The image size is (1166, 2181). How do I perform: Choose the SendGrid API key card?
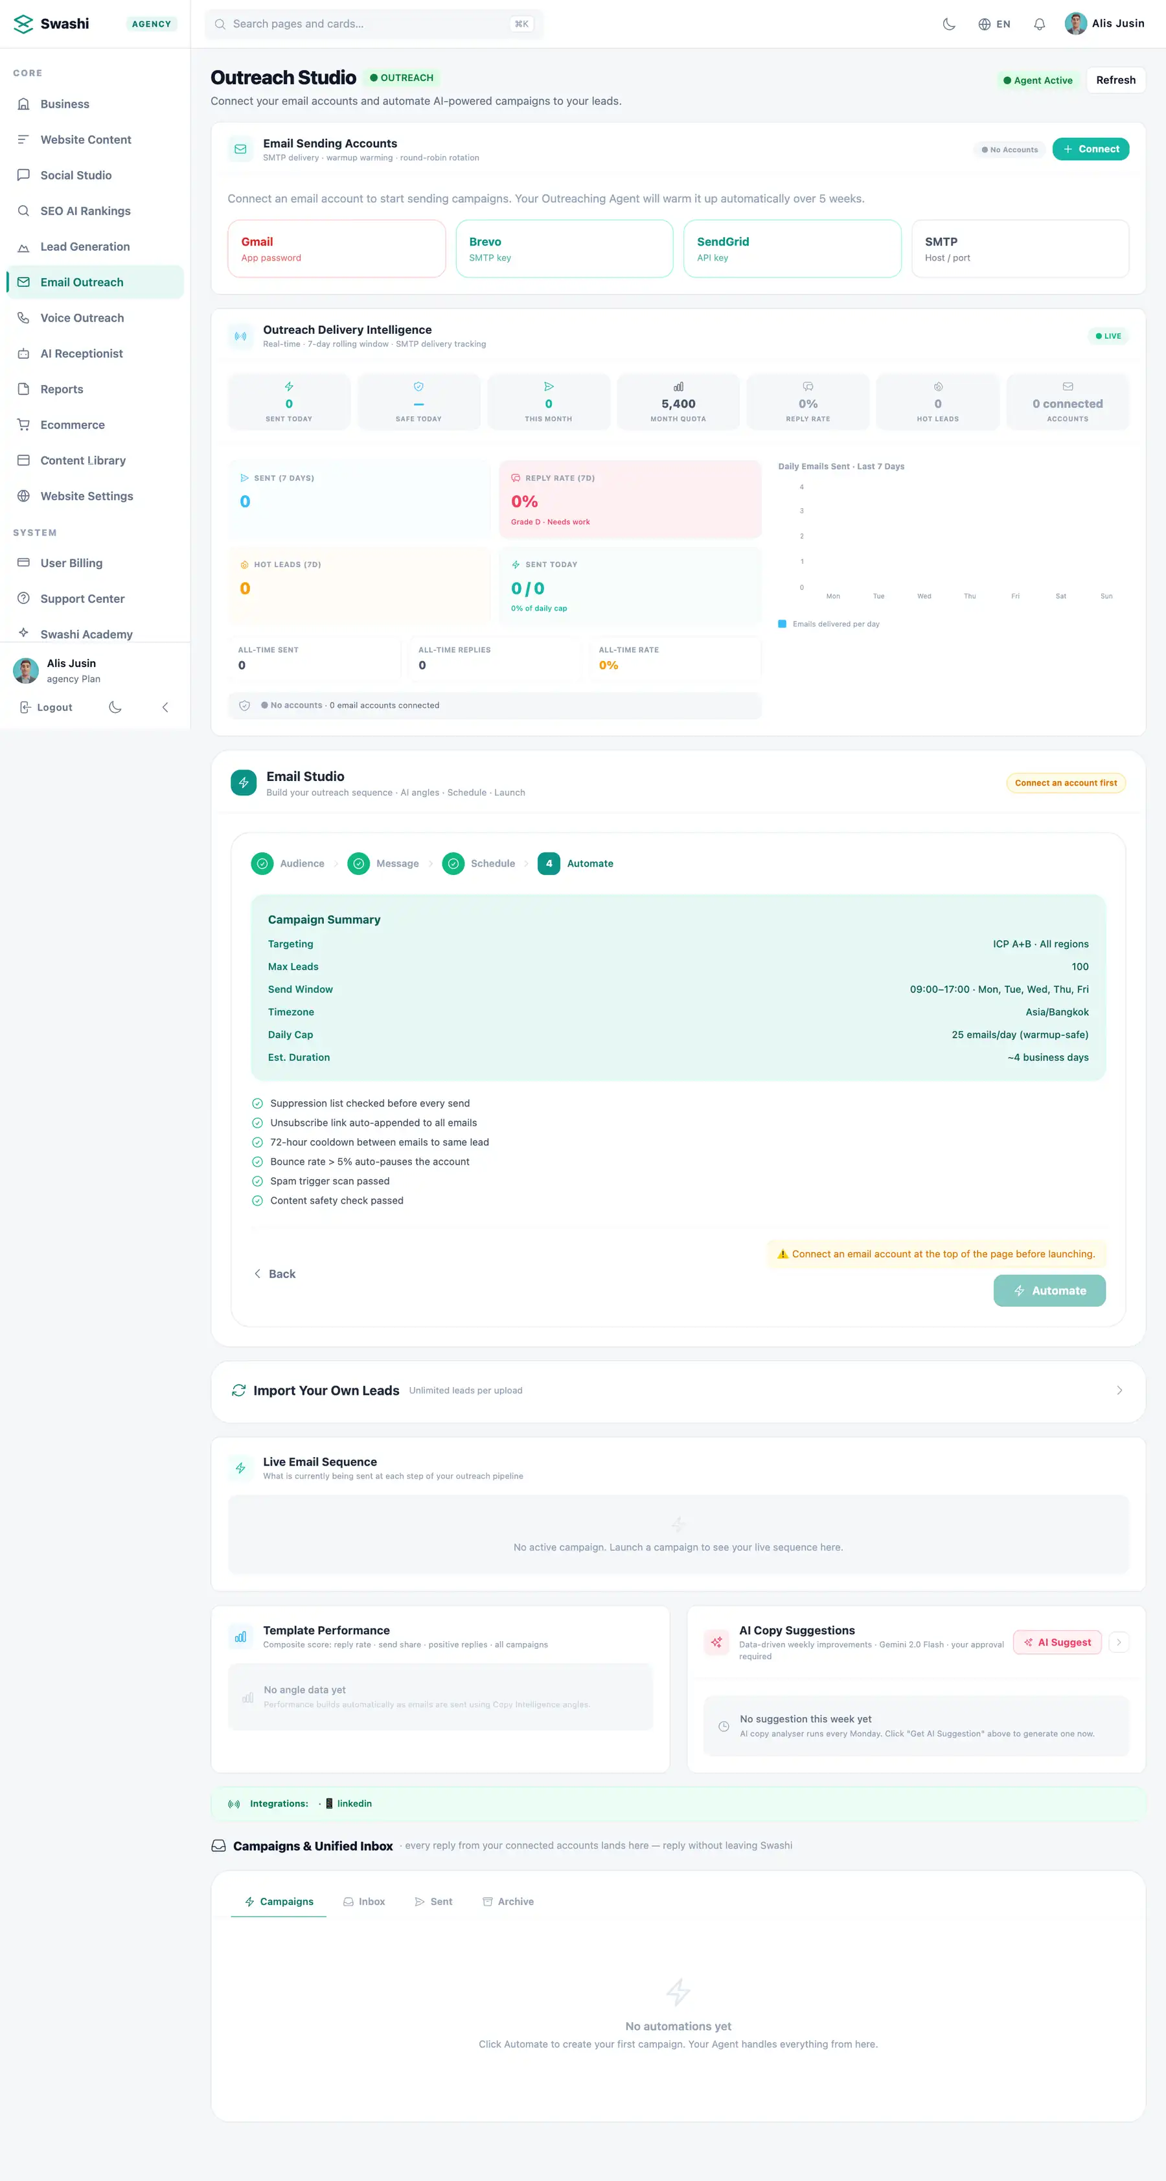coord(792,249)
